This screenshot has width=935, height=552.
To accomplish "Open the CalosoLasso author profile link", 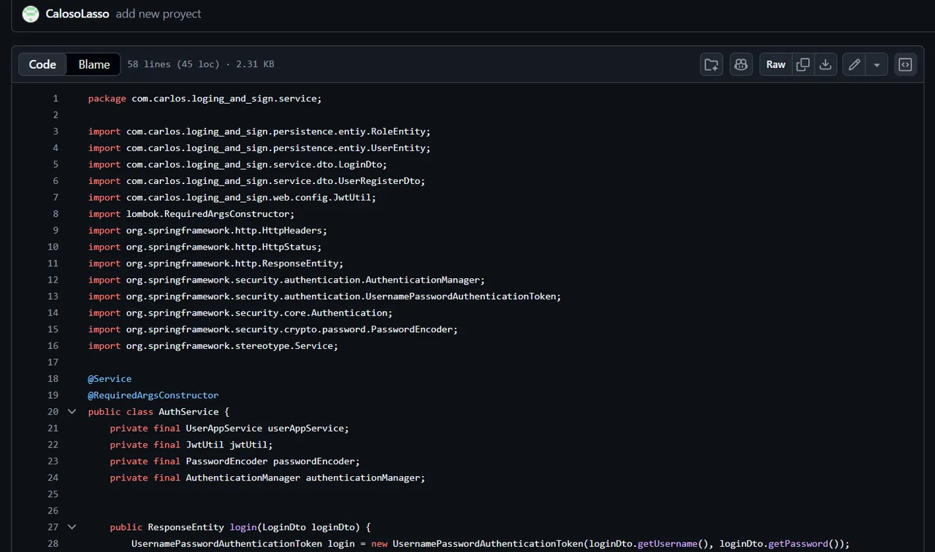I will tap(77, 14).
